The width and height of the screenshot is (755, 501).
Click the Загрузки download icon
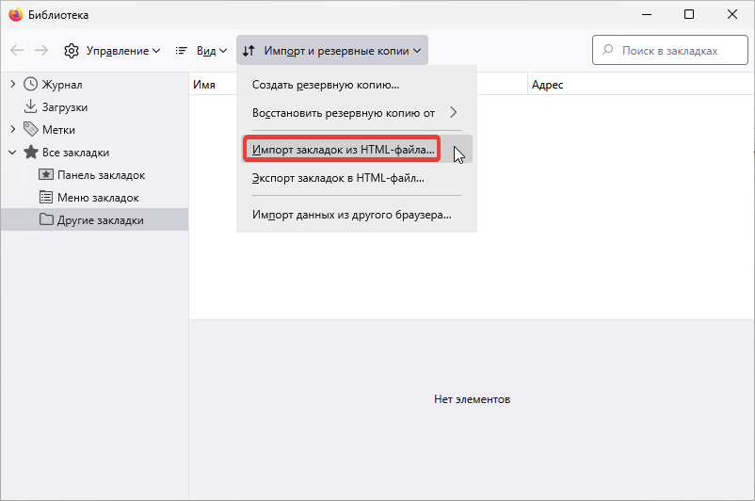pos(31,107)
